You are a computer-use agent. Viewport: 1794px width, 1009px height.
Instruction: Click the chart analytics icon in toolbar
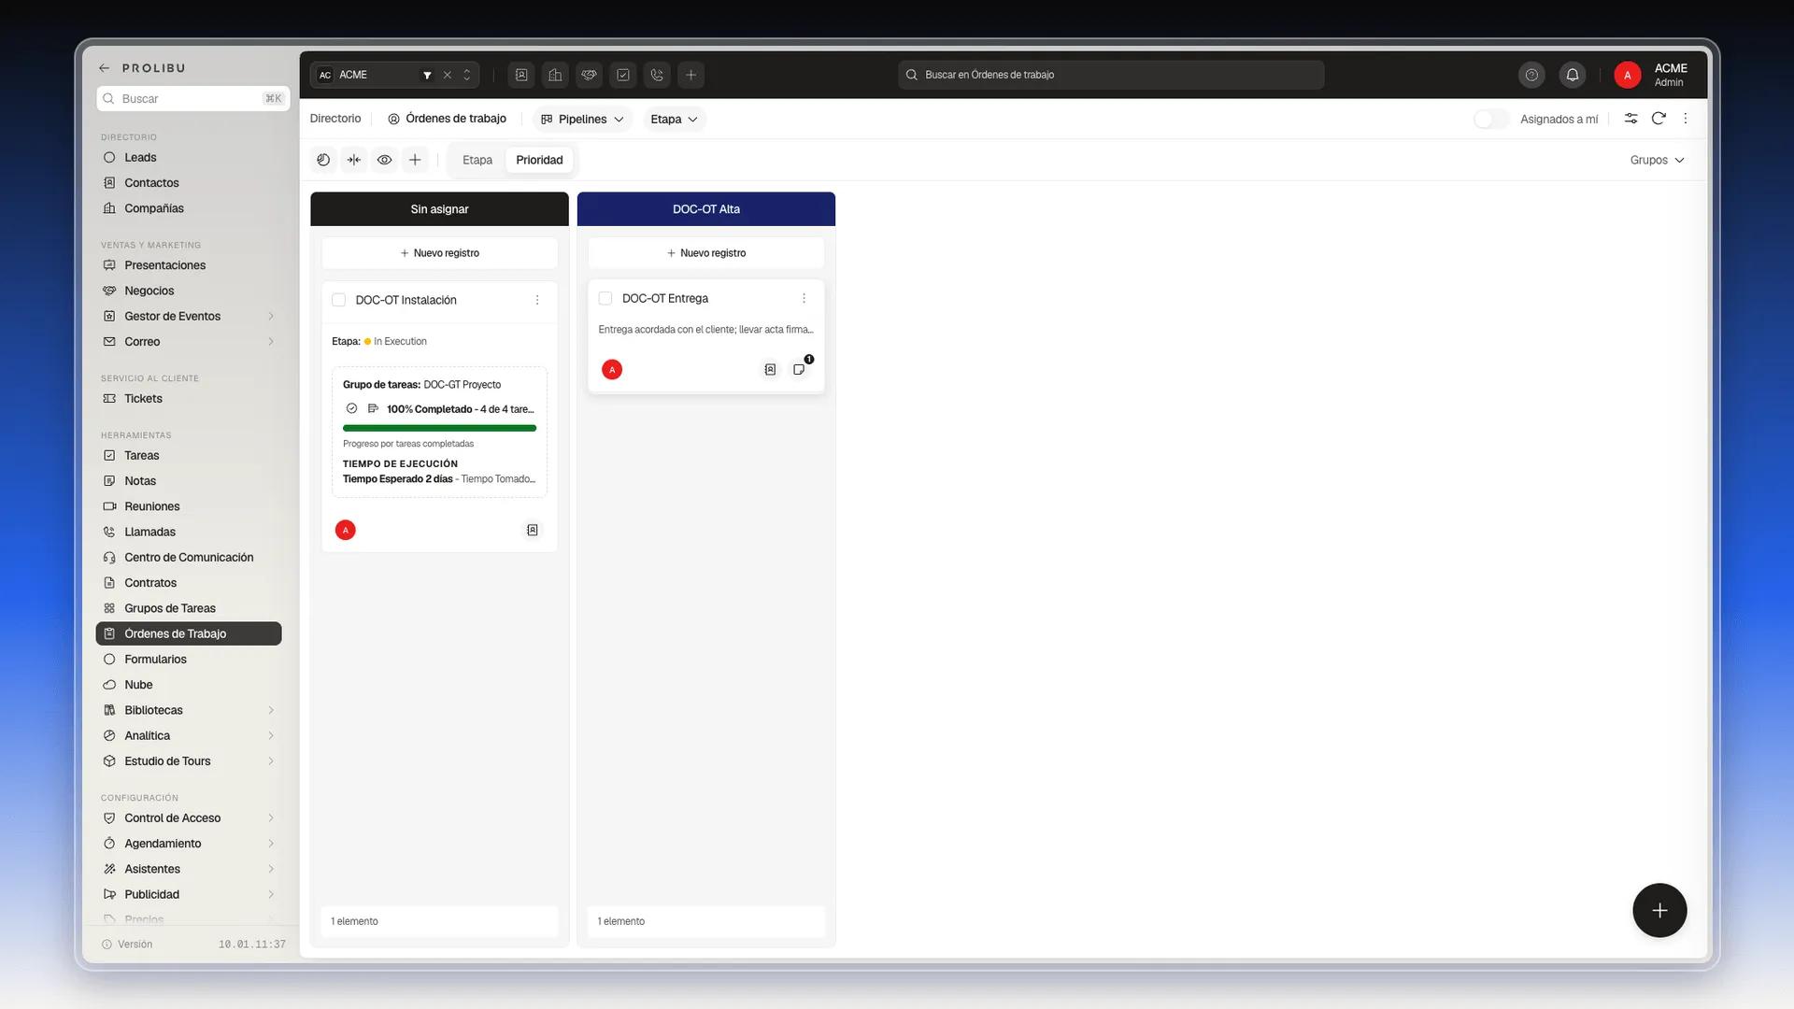click(323, 160)
